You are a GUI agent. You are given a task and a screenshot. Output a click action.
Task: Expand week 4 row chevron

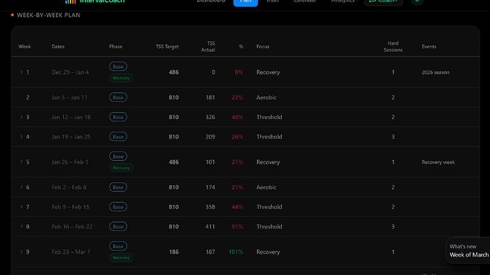coord(21,137)
